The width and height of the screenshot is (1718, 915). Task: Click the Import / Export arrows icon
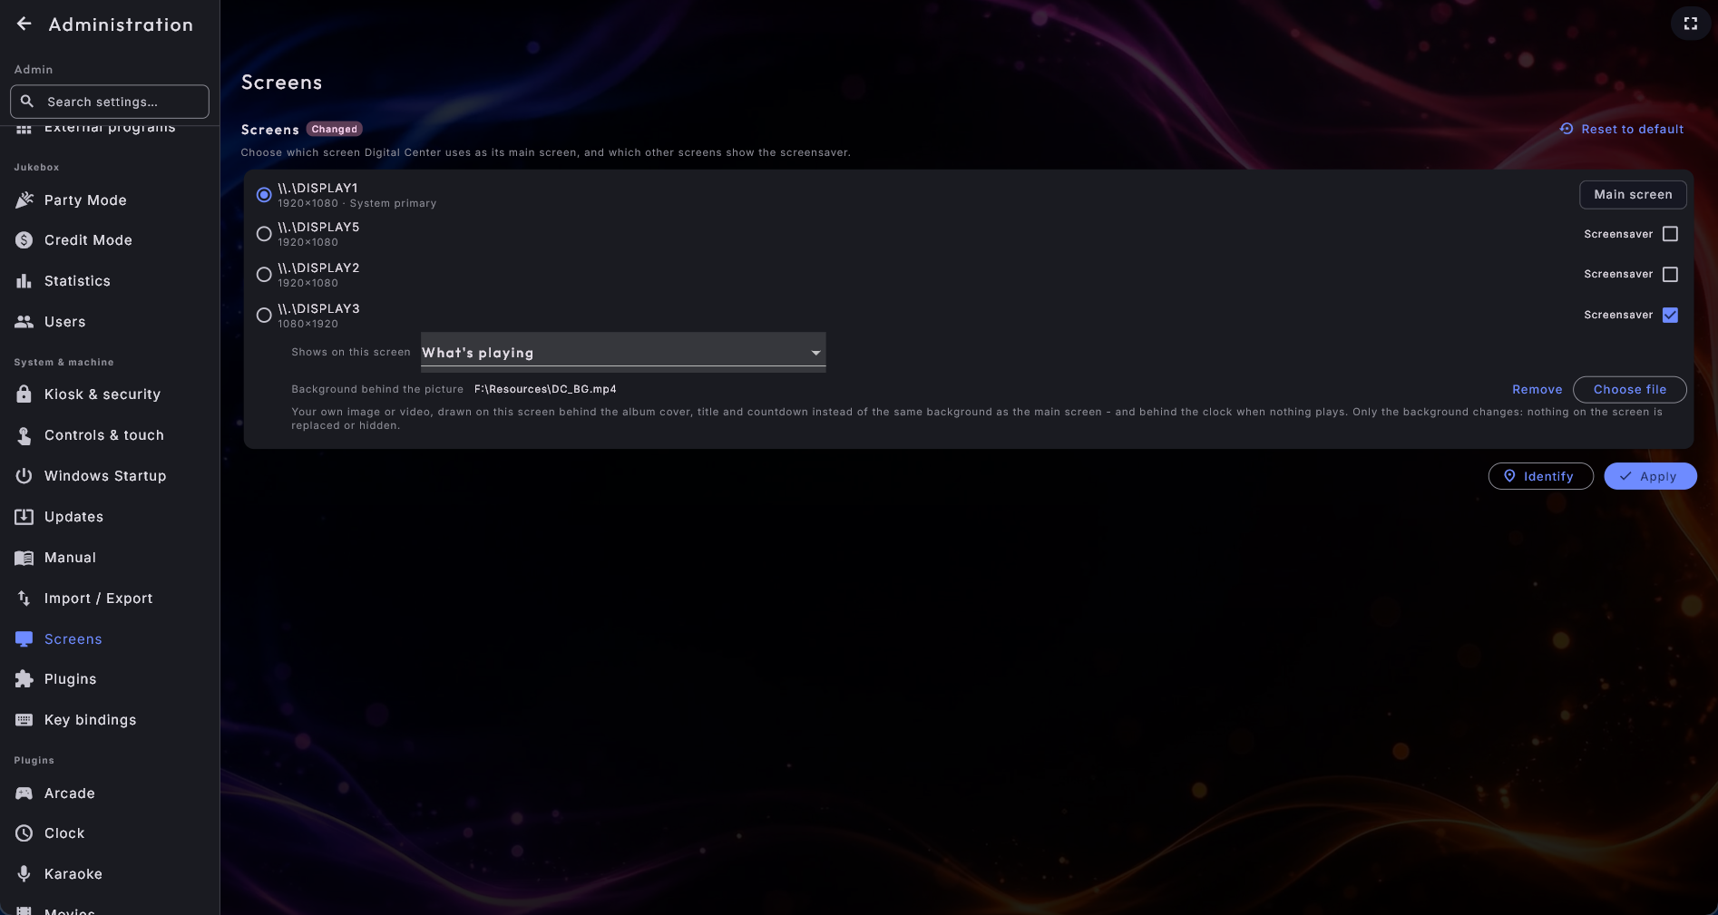[24, 599]
